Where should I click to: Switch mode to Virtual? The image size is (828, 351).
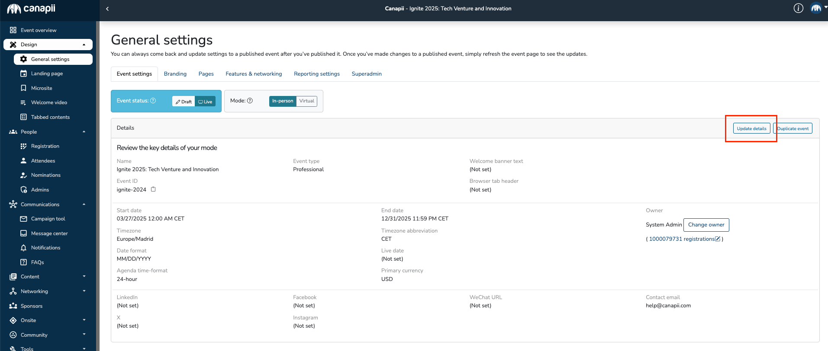306,101
